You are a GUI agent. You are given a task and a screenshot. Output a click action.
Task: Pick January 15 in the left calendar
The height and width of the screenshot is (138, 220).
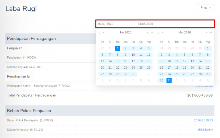(x=118, y=61)
